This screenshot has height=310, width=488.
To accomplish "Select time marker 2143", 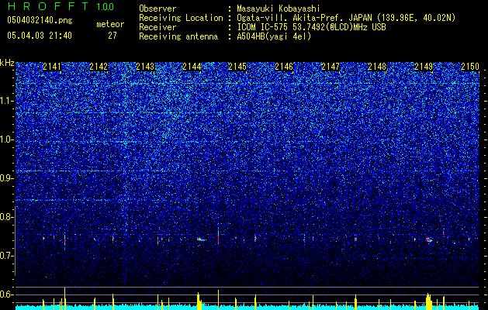I will pos(145,67).
